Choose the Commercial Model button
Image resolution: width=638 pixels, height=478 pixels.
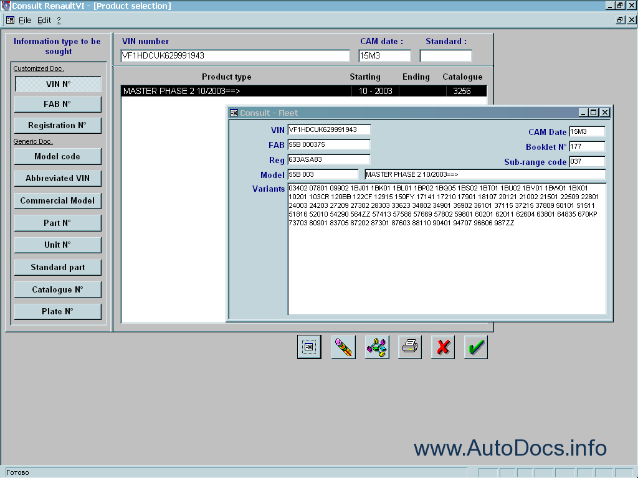[58, 200]
